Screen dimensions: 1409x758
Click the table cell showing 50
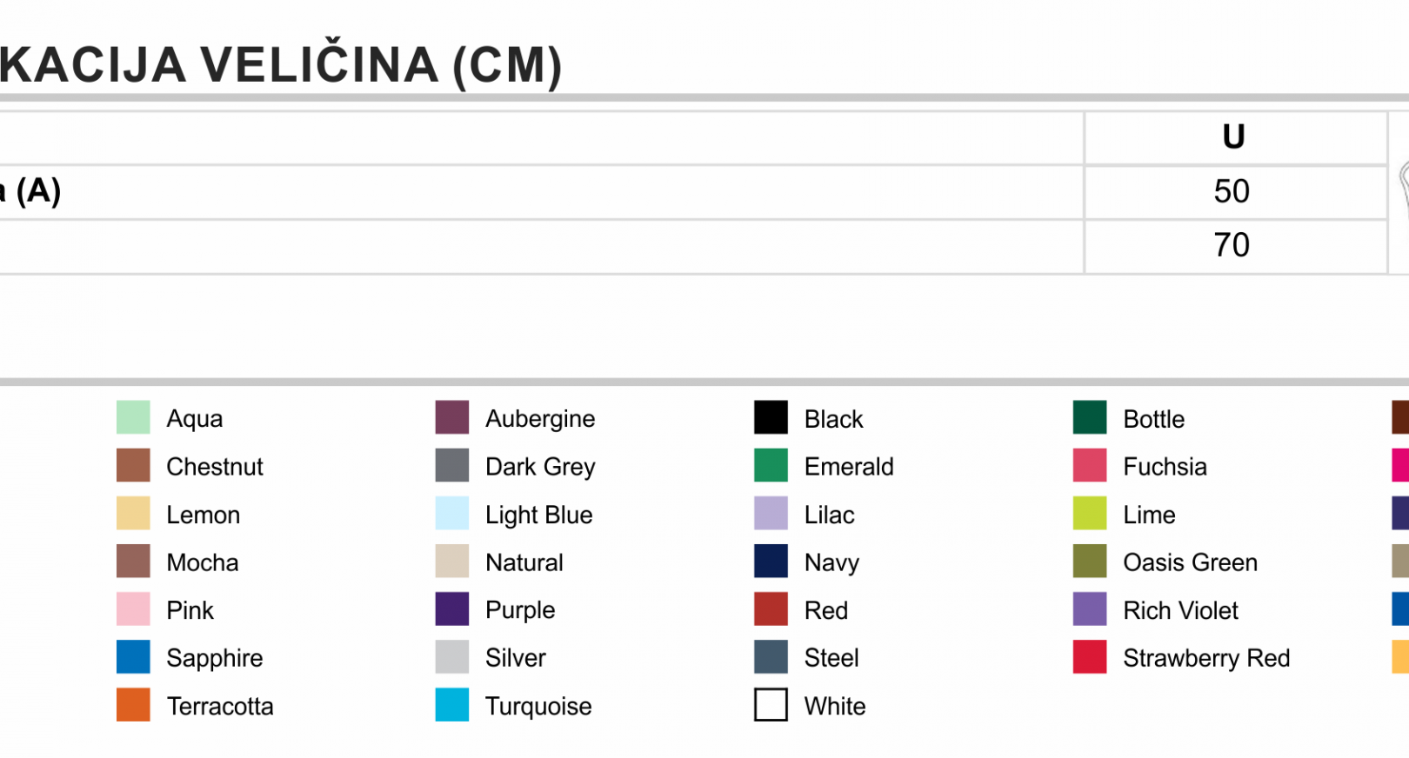tap(1235, 192)
